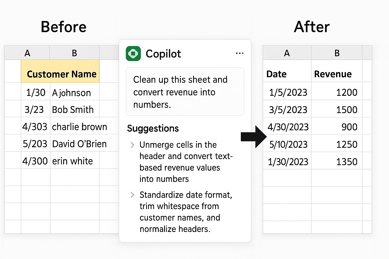The height and width of the screenshot is (259, 389).
Task: Expand the Standardize date format suggestion chevron
Action: coord(132,195)
